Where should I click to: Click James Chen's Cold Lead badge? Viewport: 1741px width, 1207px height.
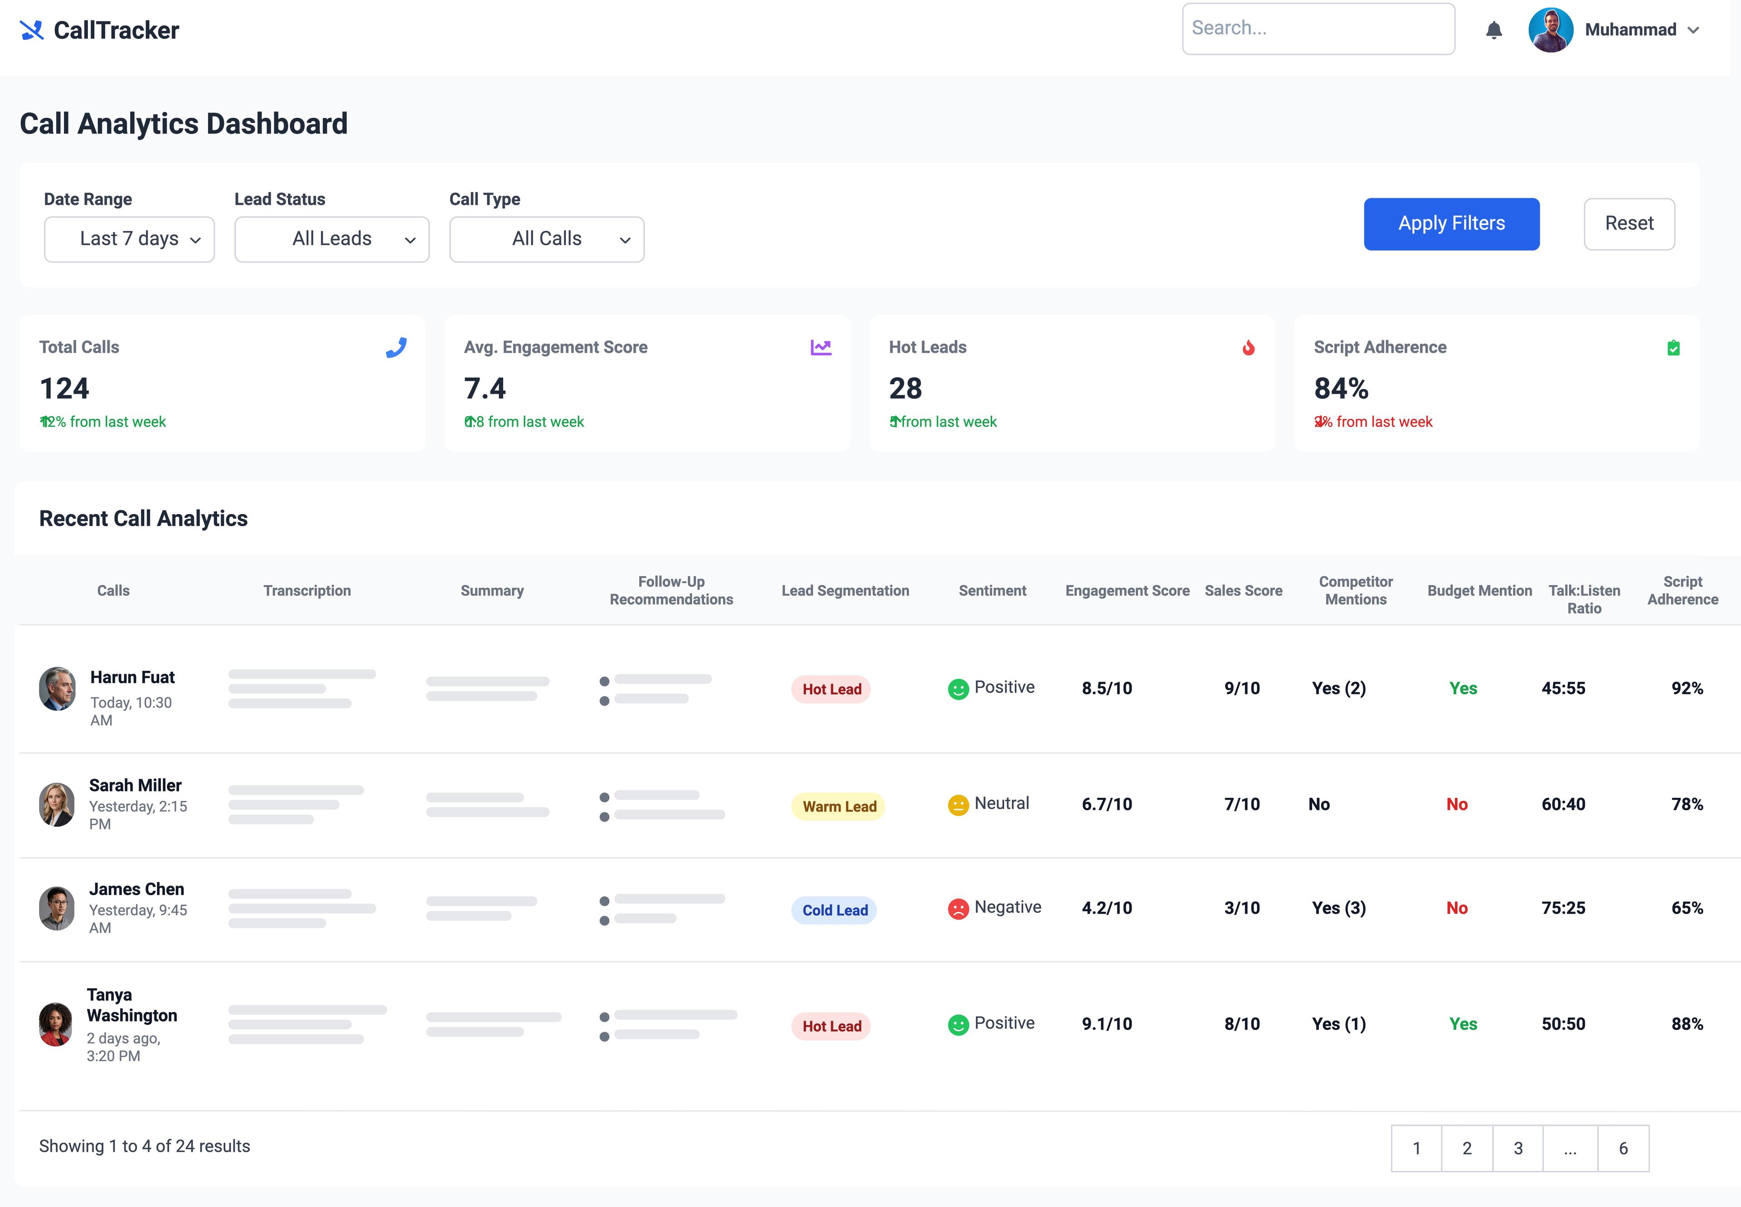pyautogui.click(x=834, y=910)
